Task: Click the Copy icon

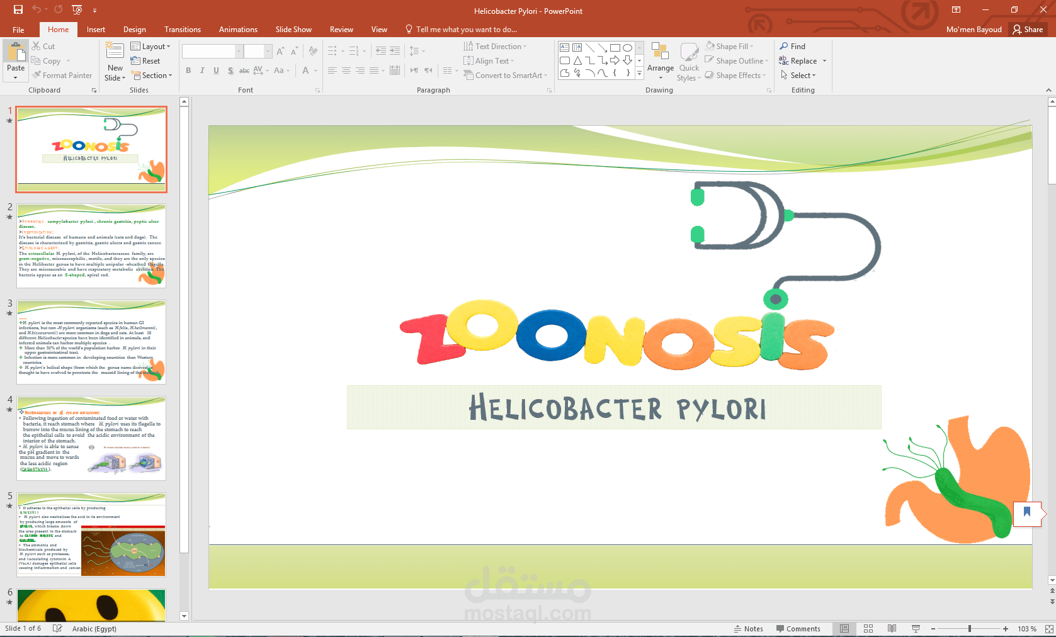Action: pos(37,61)
